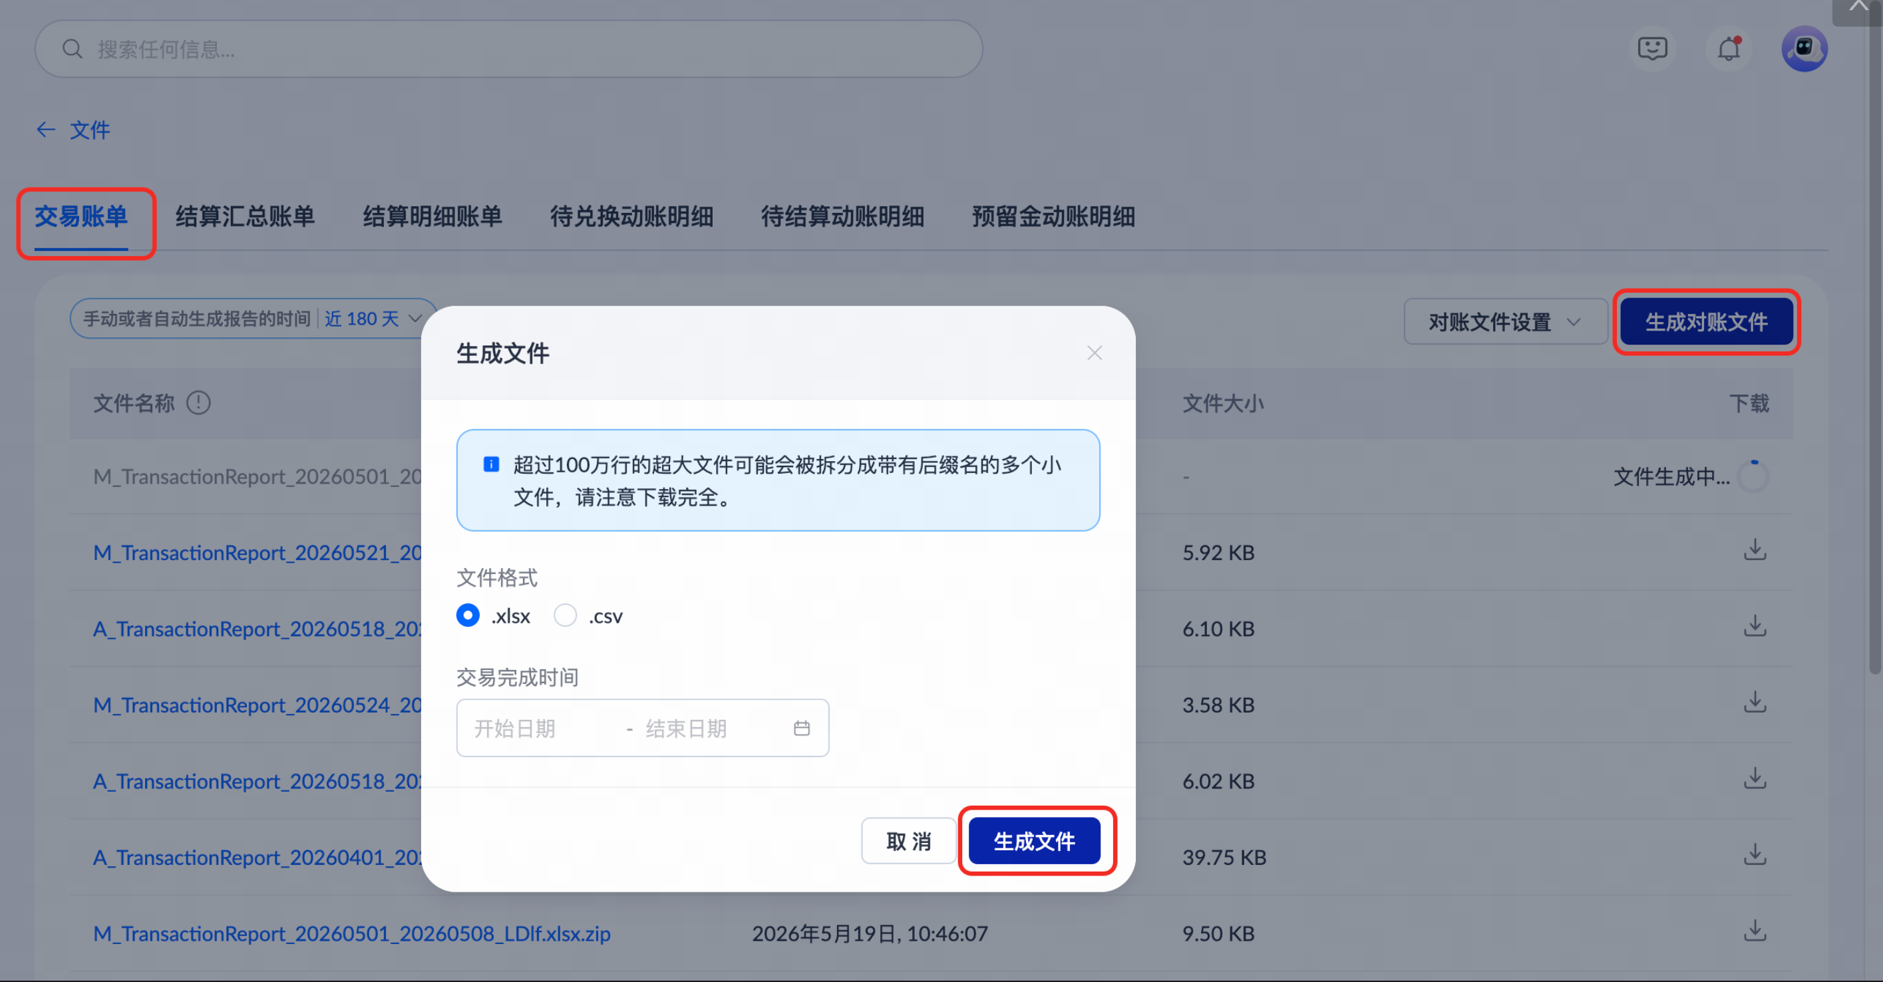Click the 文件格式 label
This screenshot has height=982, width=1883.
click(x=497, y=578)
